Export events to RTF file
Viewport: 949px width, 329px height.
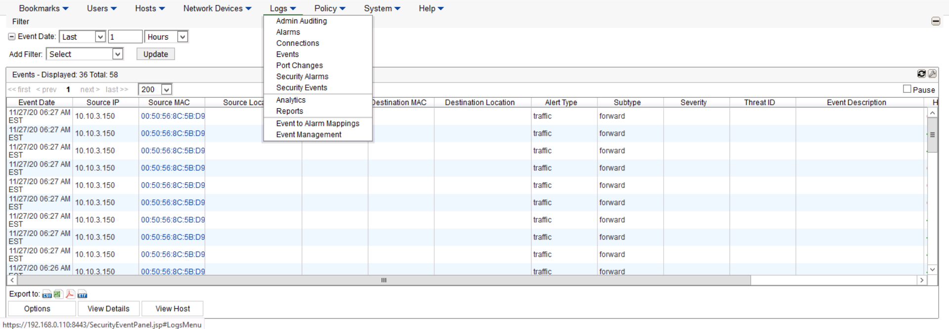coord(82,294)
